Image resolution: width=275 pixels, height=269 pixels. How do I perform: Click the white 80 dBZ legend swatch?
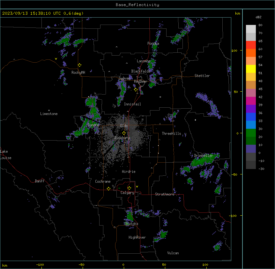point(251,29)
